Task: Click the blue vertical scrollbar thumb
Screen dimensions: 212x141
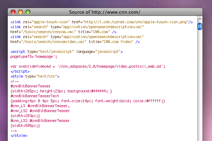Action: click(200, 26)
